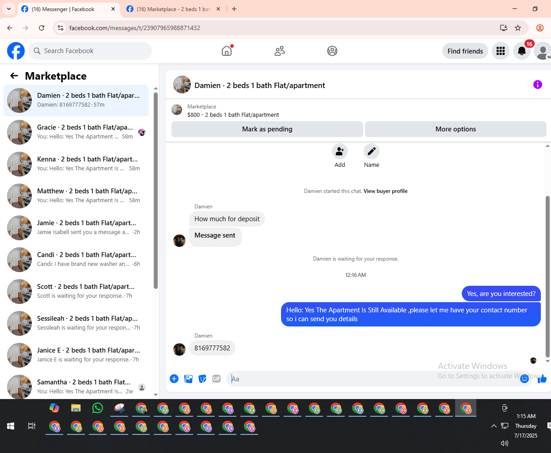Open the Friends icon in top navigation
This screenshot has height=453, width=551.
[280, 51]
